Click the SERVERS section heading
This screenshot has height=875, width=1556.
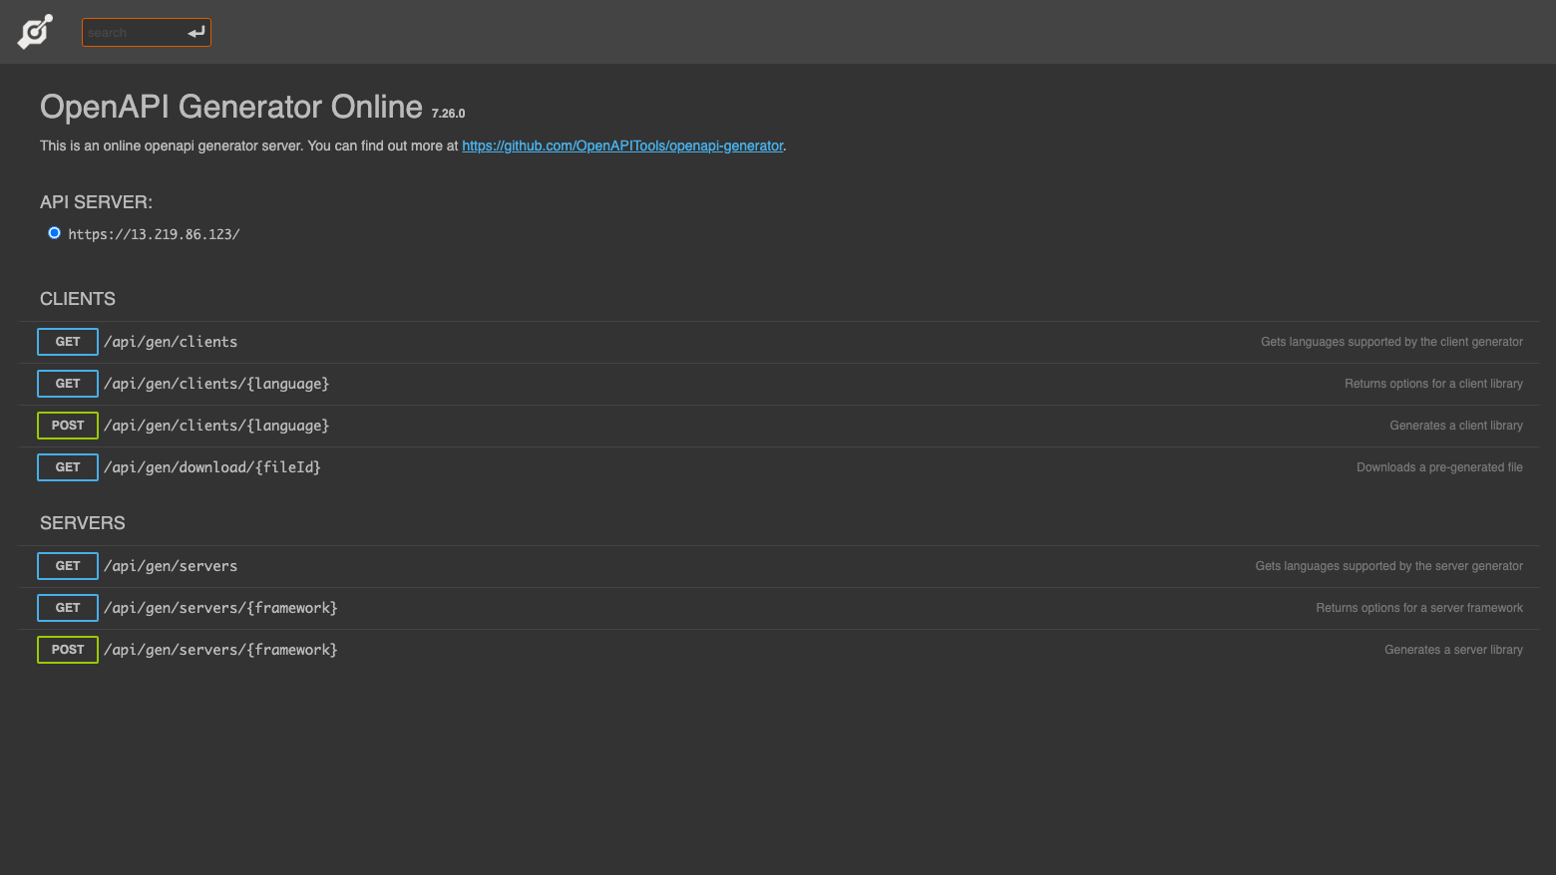point(83,523)
